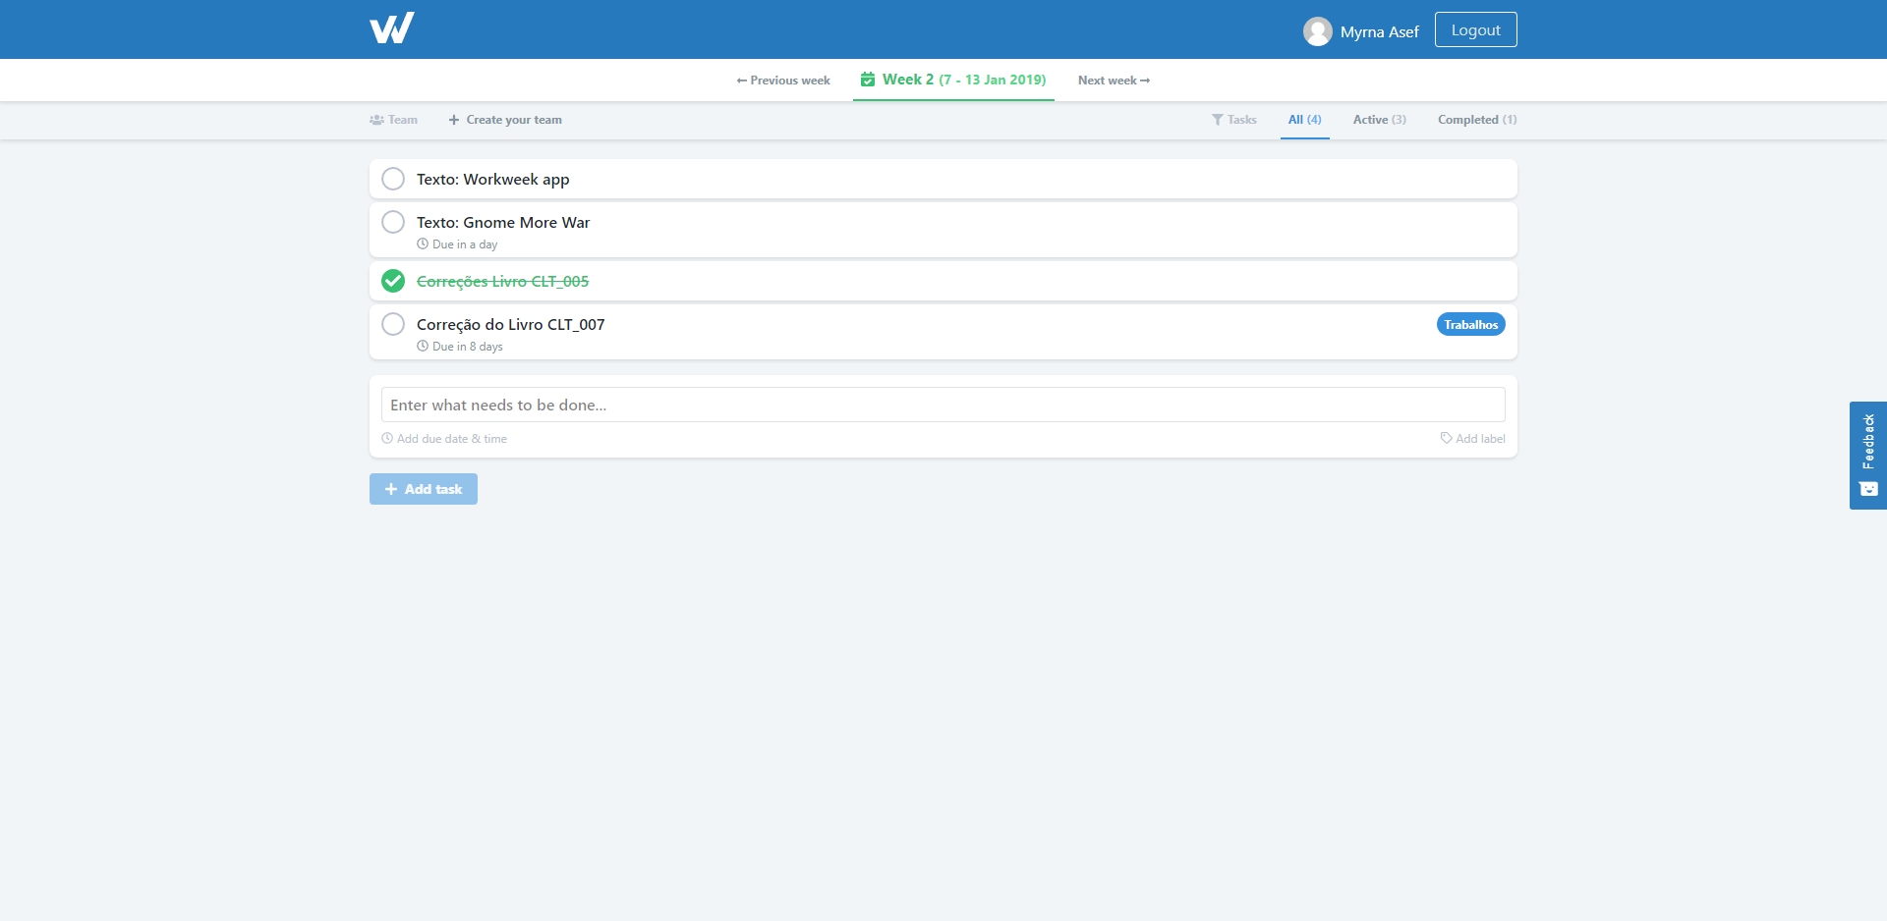Tick the 'Correção do Livro CLT_007' circle
The image size is (1887, 921).
[393, 324]
